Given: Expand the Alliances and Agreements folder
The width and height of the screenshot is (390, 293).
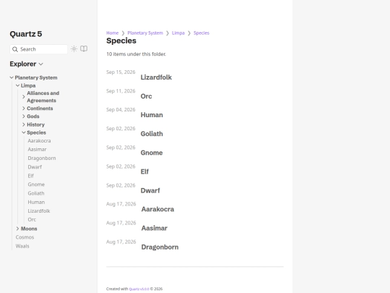Looking at the screenshot, I should click(x=24, y=97).
